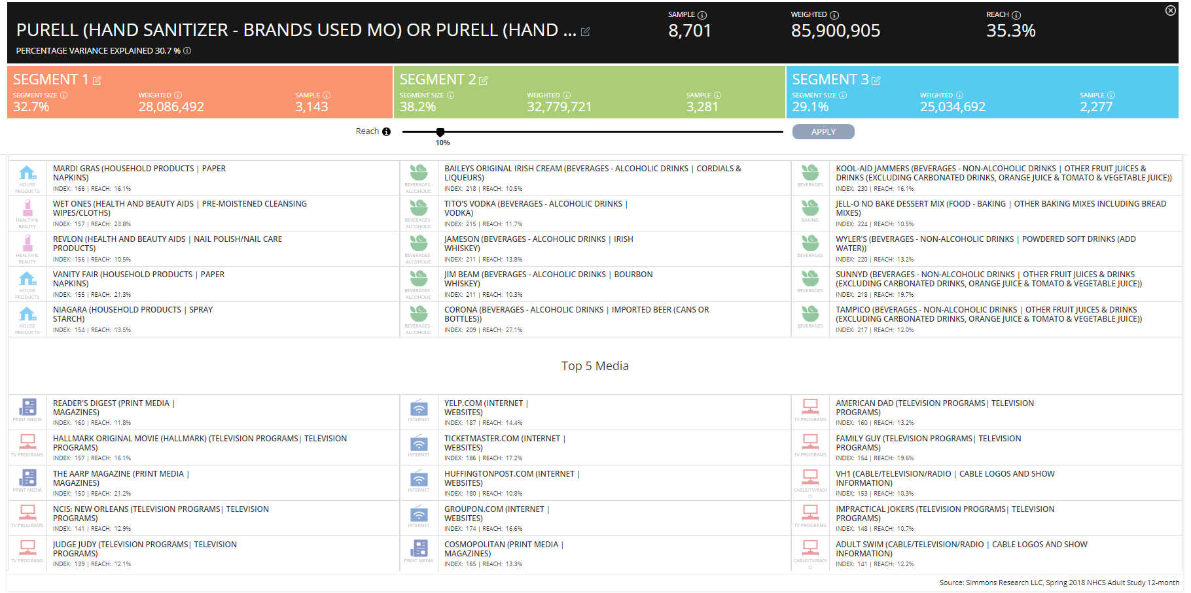Image resolution: width=1191 pixels, height=593 pixels.
Task: Click TV programs icon for American Dad
Action: click(810, 407)
